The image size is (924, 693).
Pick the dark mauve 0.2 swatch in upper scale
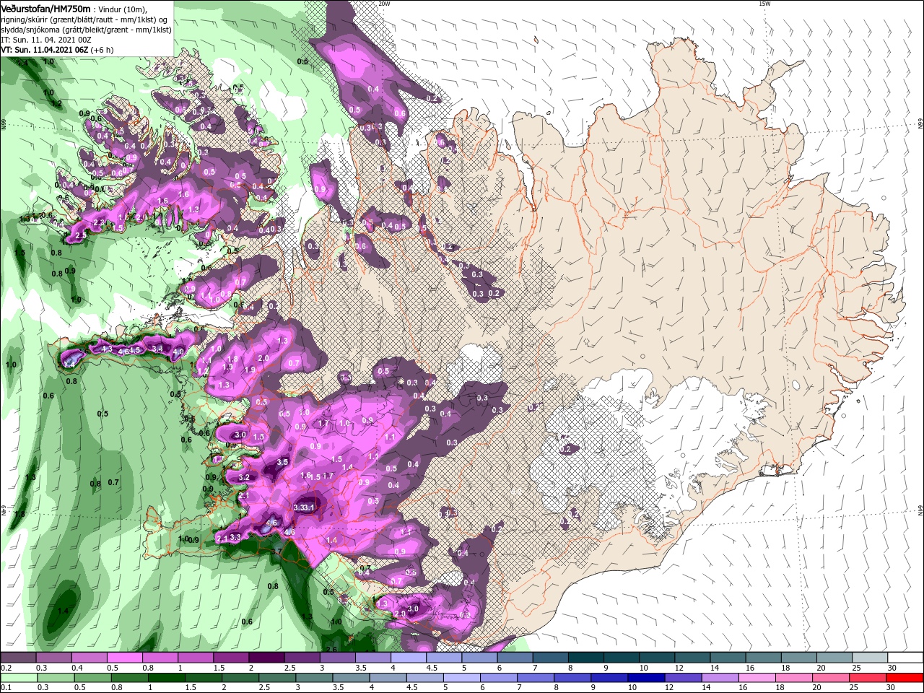coord(18,658)
